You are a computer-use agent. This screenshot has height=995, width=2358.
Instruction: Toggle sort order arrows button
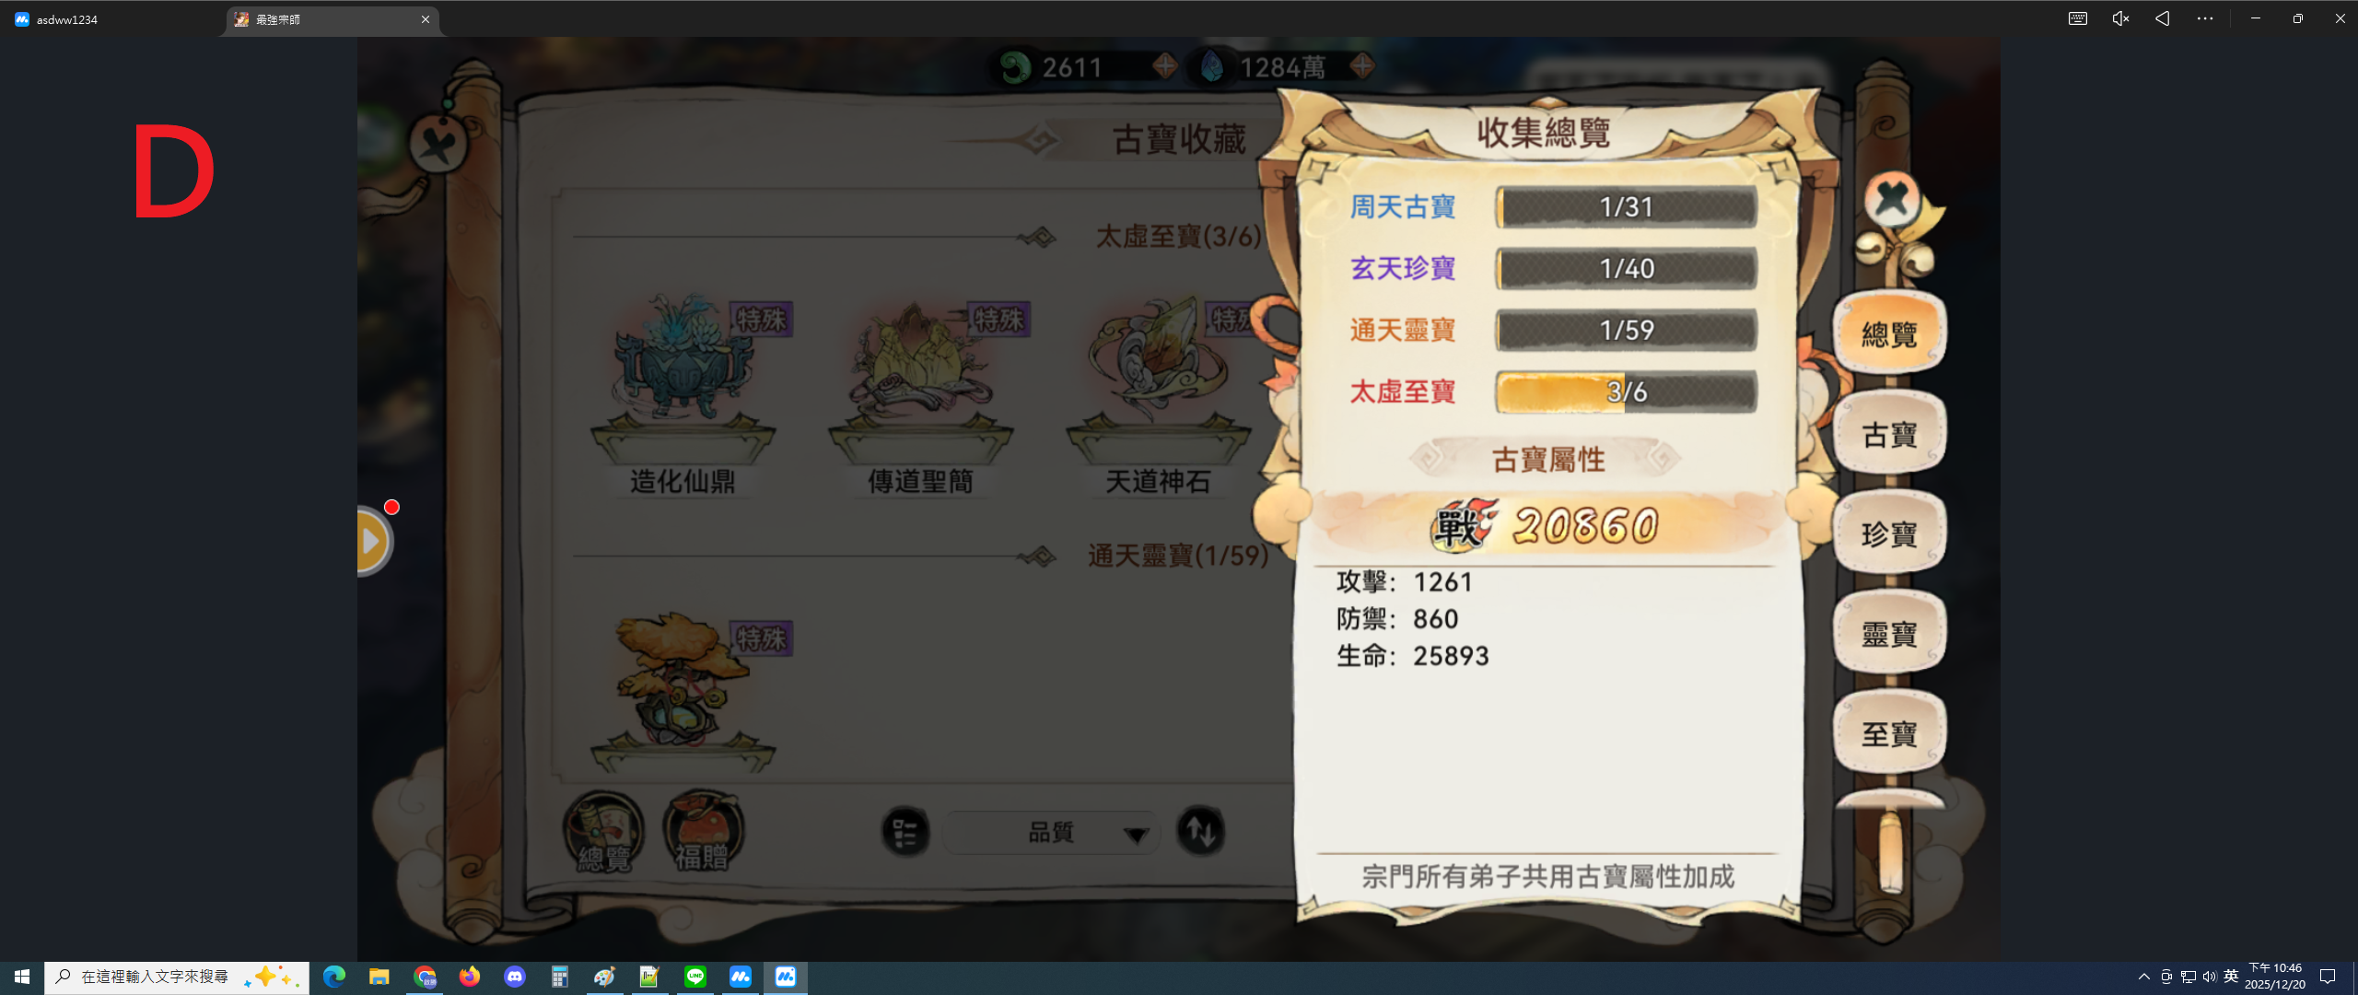coord(1201,831)
